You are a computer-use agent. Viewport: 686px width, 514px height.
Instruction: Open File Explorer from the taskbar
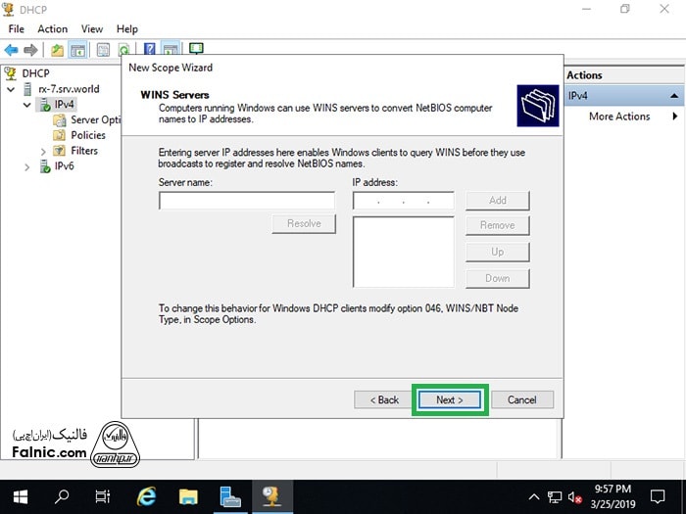pos(188,495)
